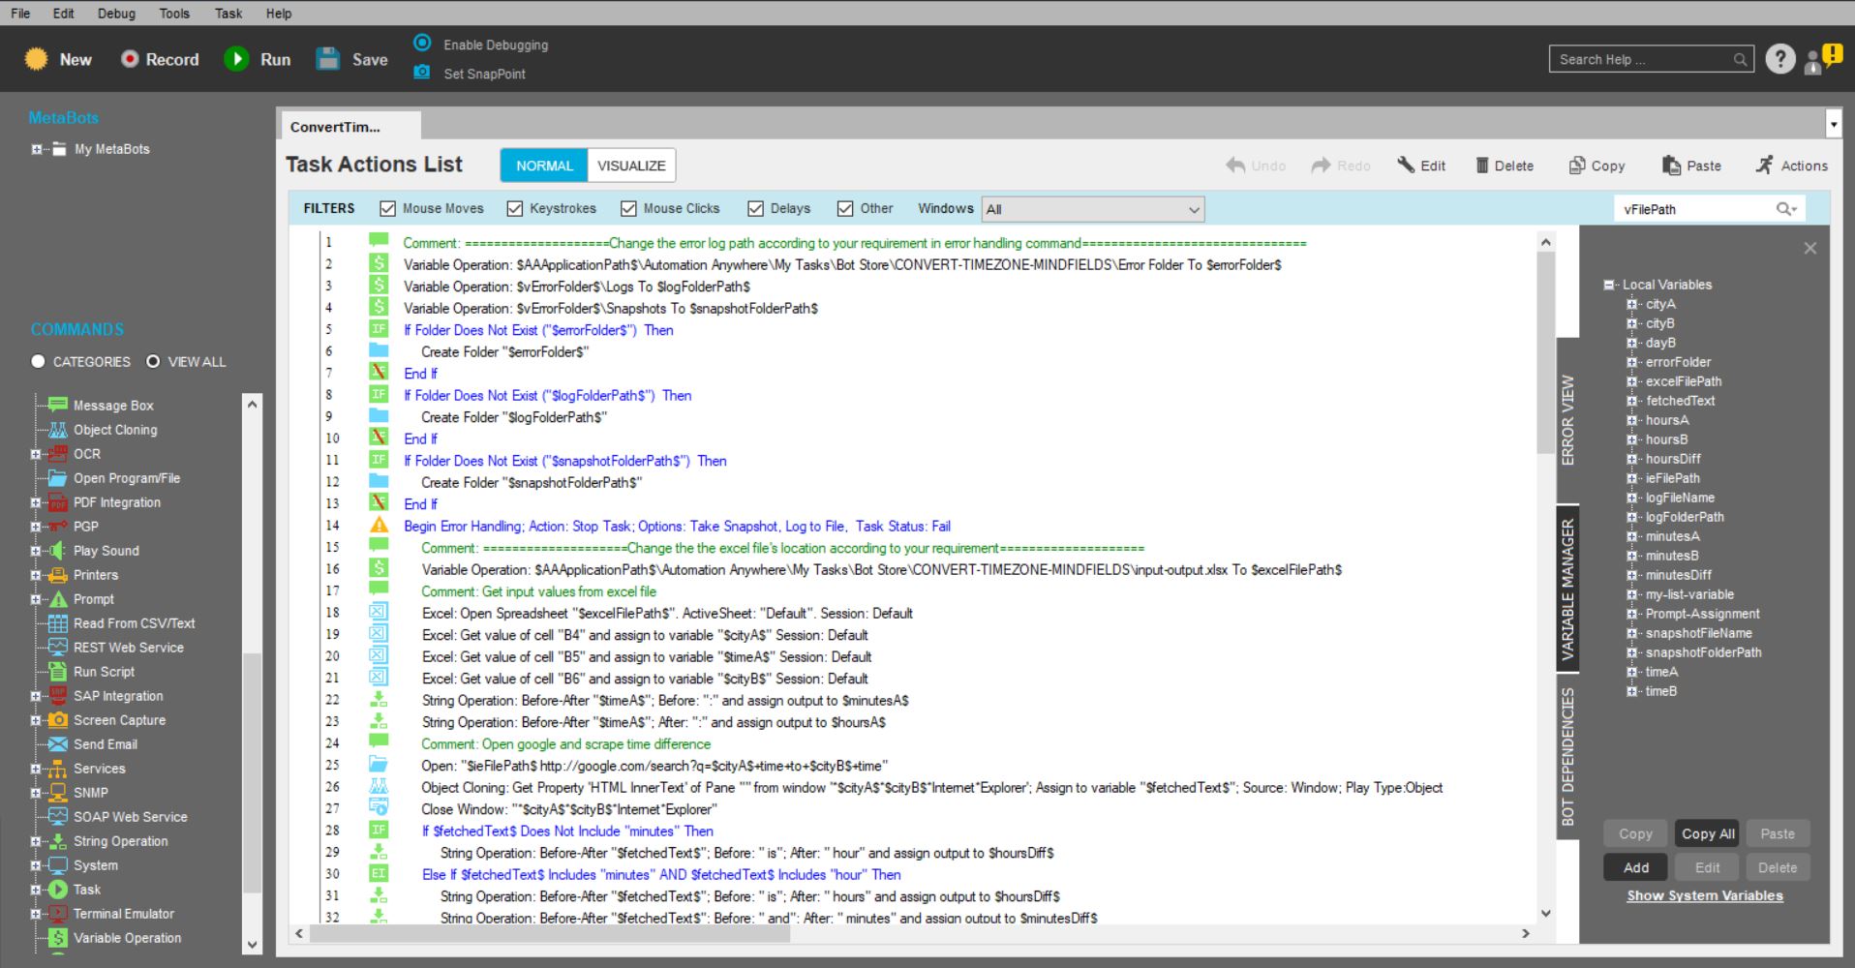The height and width of the screenshot is (968, 1855).
Task: Click the Paste clipboard icon
Action: [x=1671, y=166]
